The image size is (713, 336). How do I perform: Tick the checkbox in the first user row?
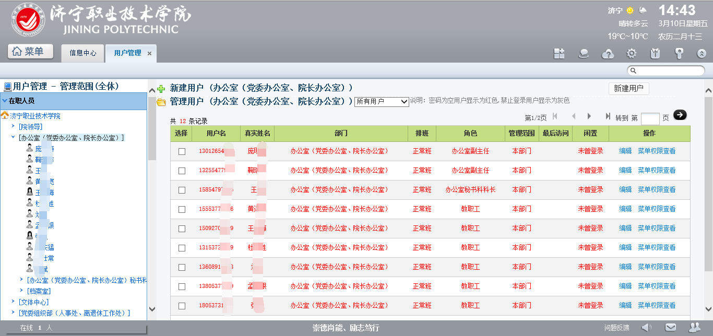point(182,151)
